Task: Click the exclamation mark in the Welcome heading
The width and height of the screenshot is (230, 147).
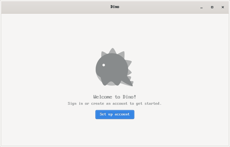Action: click(x=135, y=97)
